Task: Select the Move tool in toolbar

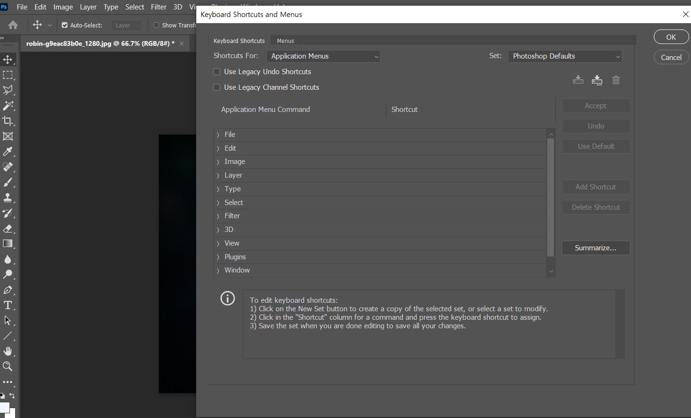Action: click(8, 60)
